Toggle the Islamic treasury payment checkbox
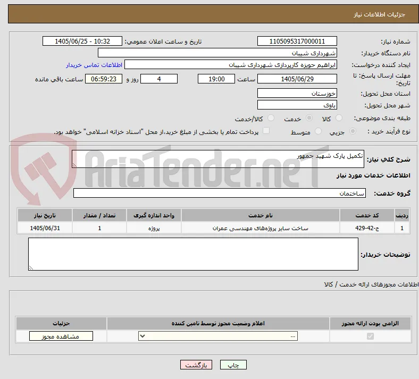Image resolution: width=419 pixels, height=379 pixels. (266, 131)
